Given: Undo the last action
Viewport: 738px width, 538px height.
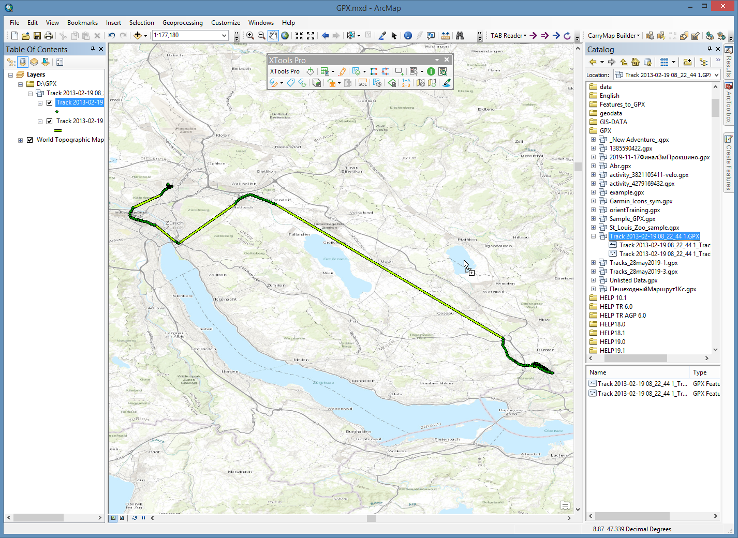Looking at the screenshot, I should click(x=112, y=36).
